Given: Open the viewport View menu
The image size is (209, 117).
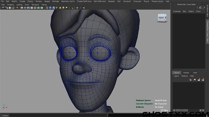Looking at the screenshot, I should pyautogui.click(x=3, y=5).
